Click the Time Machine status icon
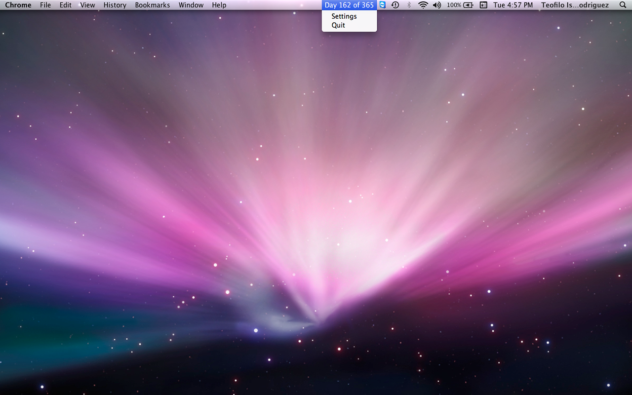Image resolution: width=632 pixels, height=395 pixels. click(395, 5)
